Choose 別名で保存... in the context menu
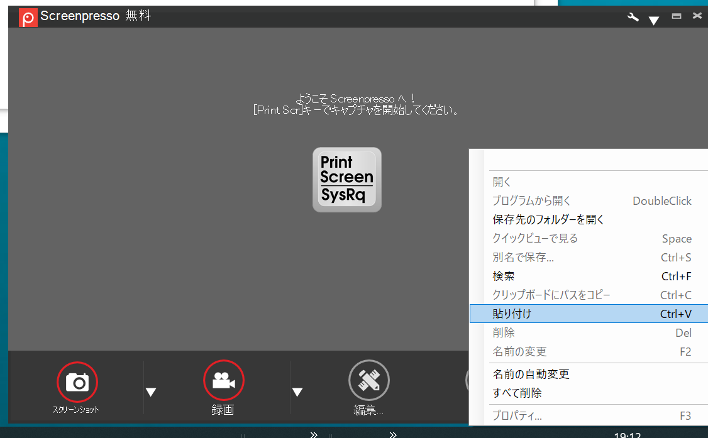The height and width of the screenshot is (438, 708). (589, 257)
